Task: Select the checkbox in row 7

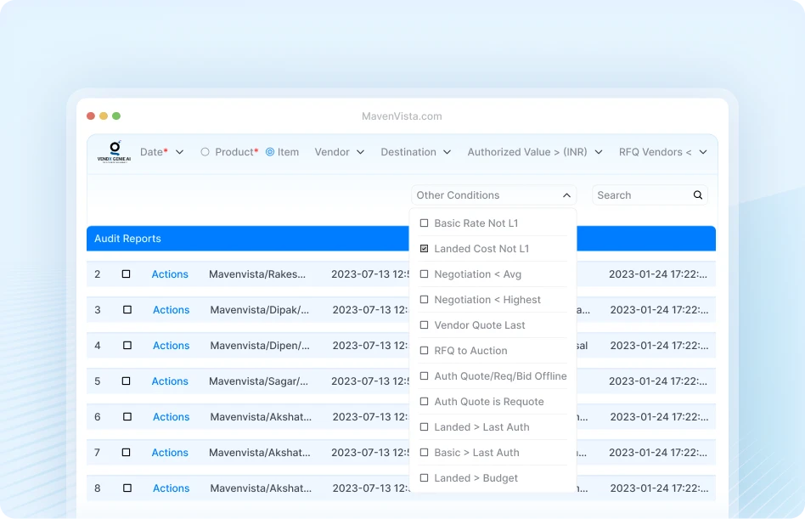Action: tap(126, 452)
